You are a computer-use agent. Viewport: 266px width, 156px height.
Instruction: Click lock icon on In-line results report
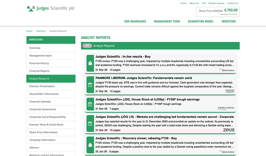point(90,63)
